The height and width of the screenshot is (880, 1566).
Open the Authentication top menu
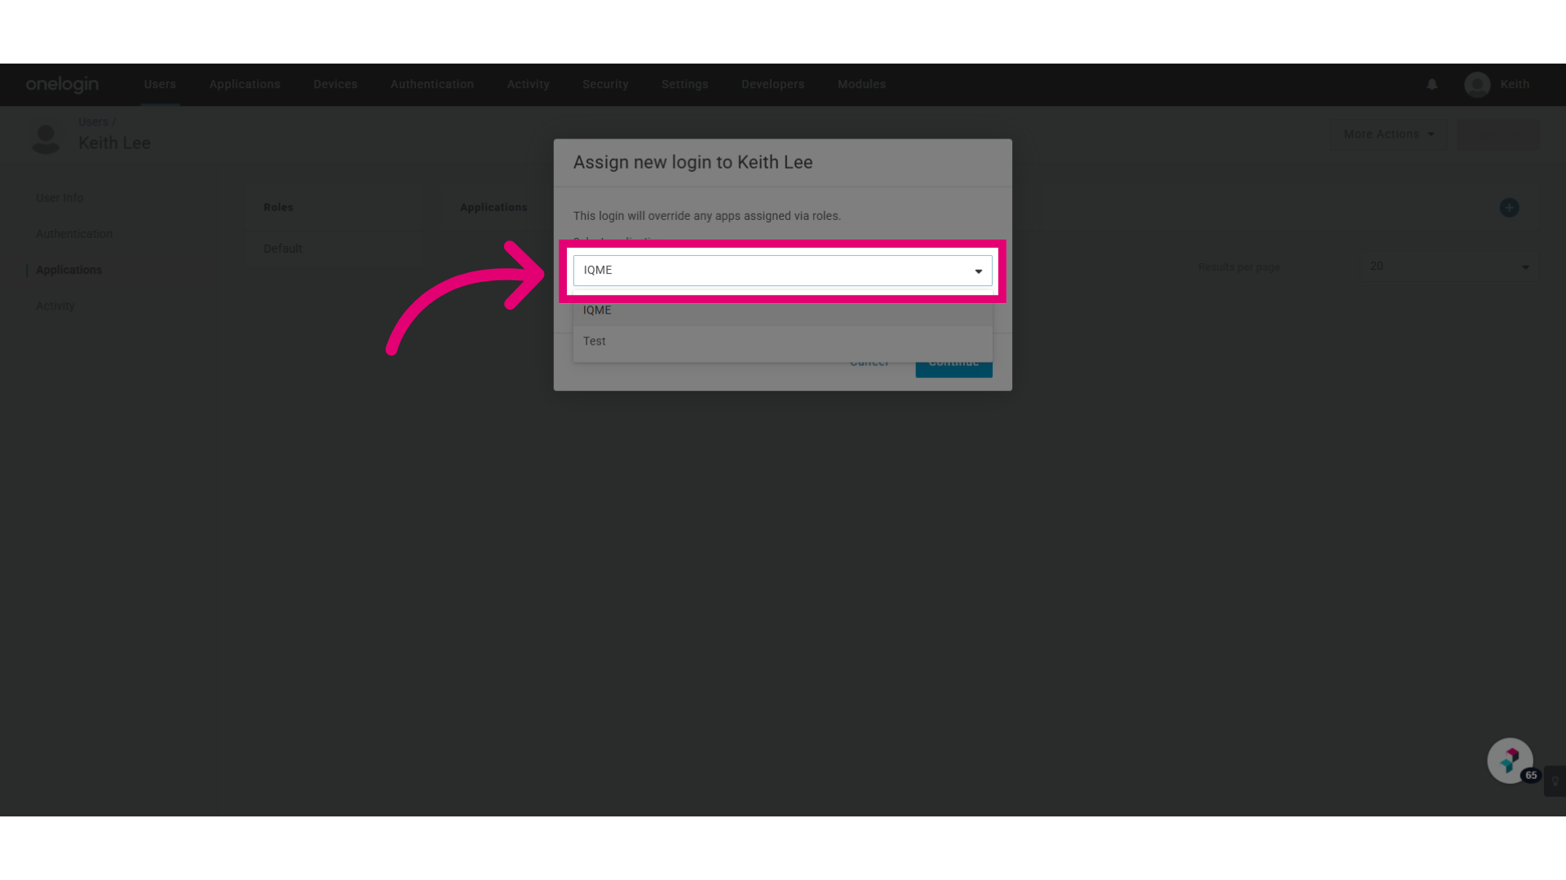432,84
